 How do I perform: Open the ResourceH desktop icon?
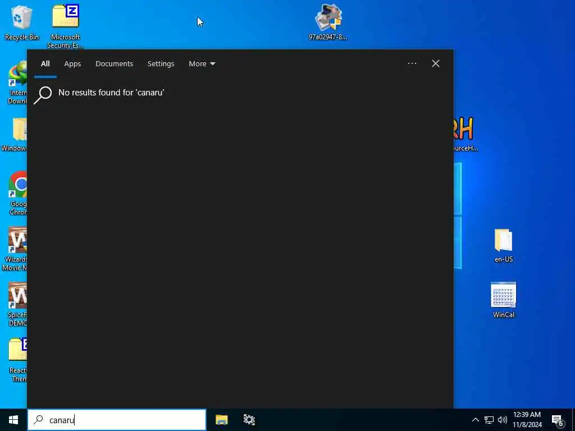(x=465, y=134)
